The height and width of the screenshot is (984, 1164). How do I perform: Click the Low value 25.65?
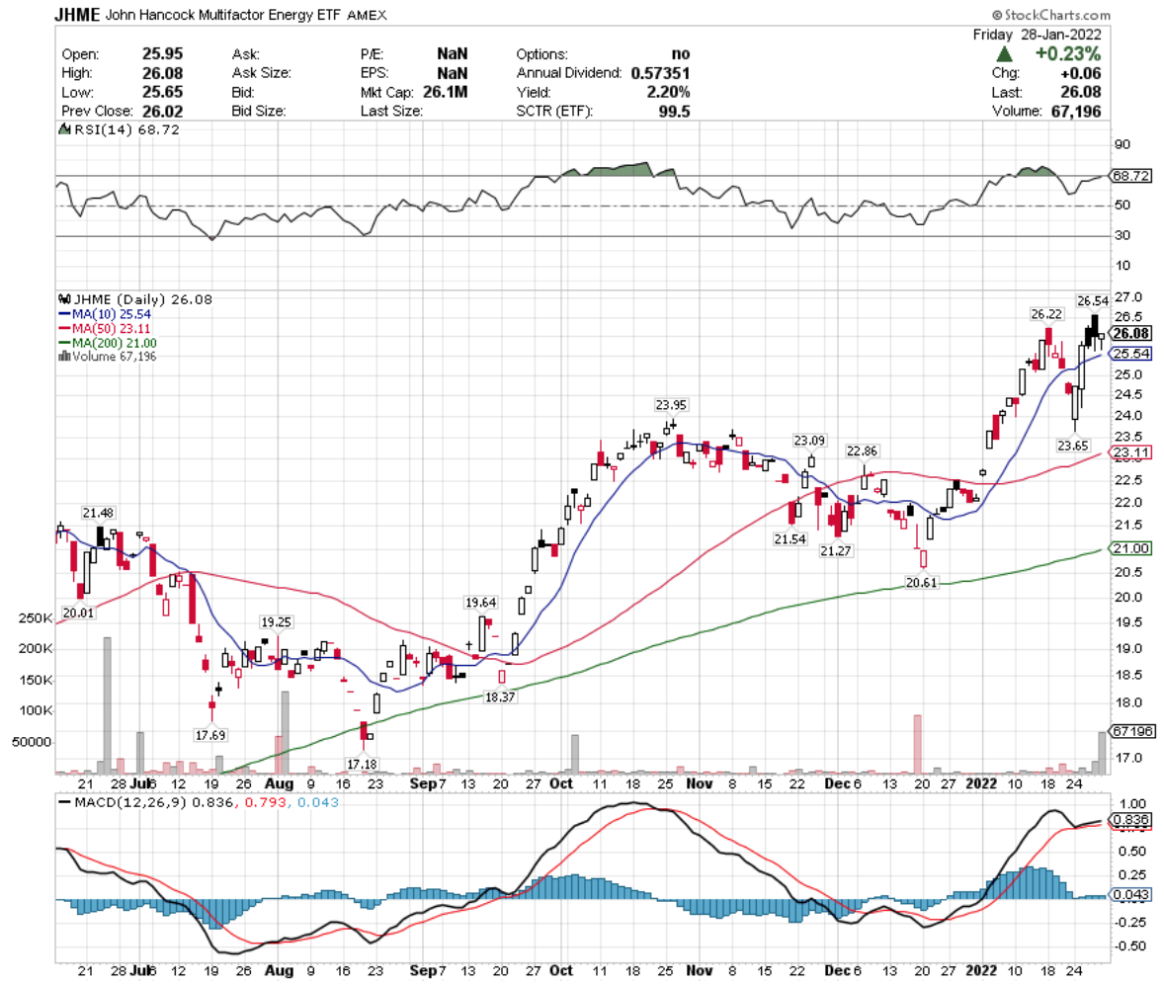tap(163, 92)
